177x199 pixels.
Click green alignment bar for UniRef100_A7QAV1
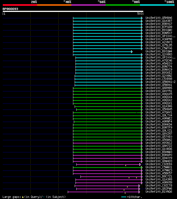point(108,113)
